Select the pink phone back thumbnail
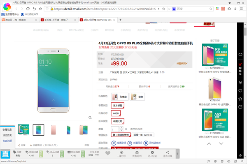 tap(54, 130)
